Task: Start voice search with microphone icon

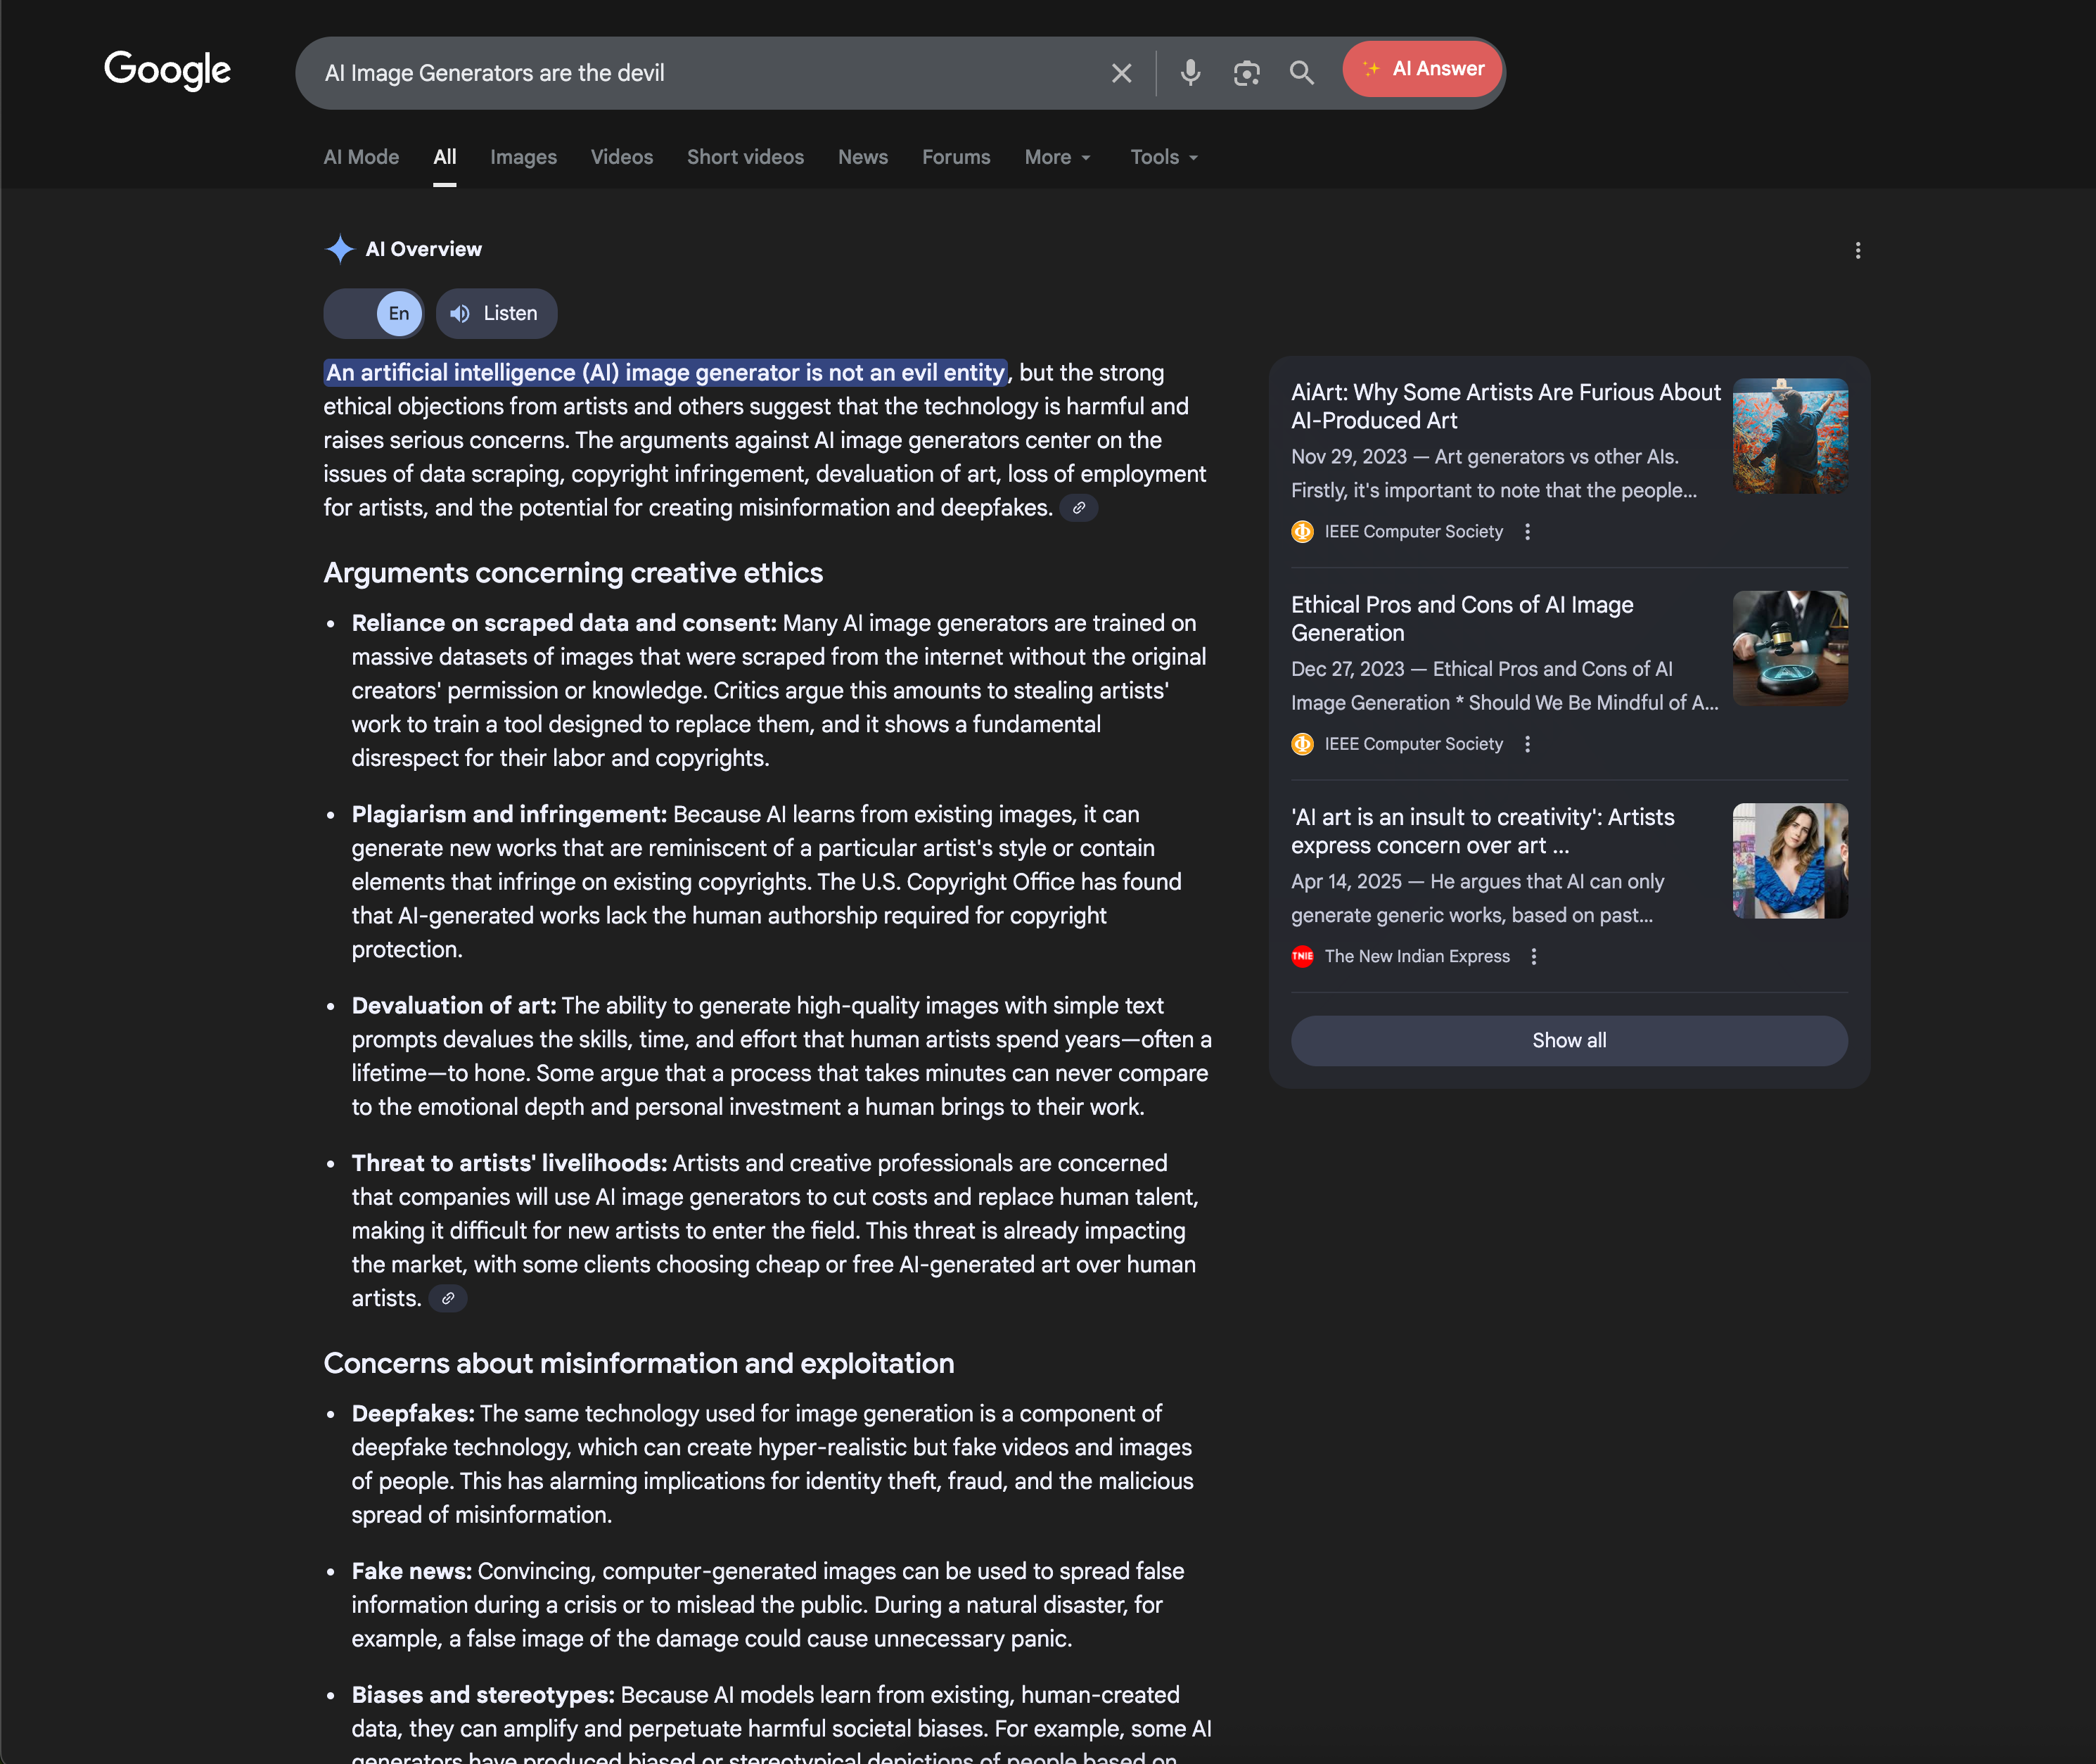Action: pos(1190,73)
